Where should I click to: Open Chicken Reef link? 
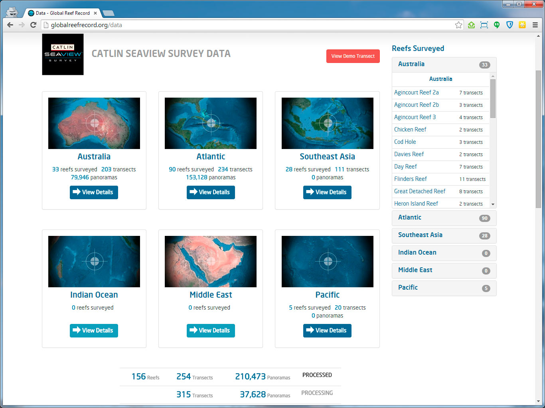point(410,129)
